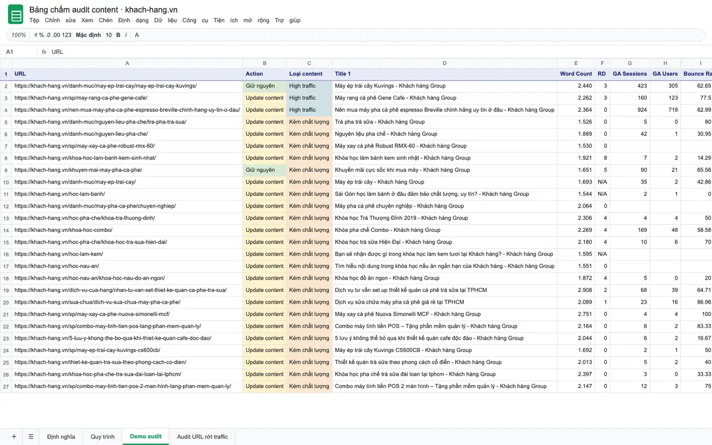712x445 pixels.
Task: Select the Loại content header cell
Action: pos(309,74)
